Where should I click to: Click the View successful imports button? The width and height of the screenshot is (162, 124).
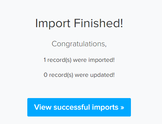click(79, 107)
